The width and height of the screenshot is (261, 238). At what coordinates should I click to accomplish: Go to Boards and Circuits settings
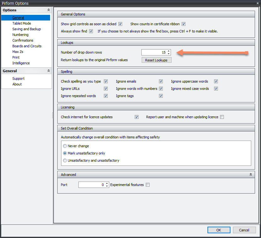27,46
